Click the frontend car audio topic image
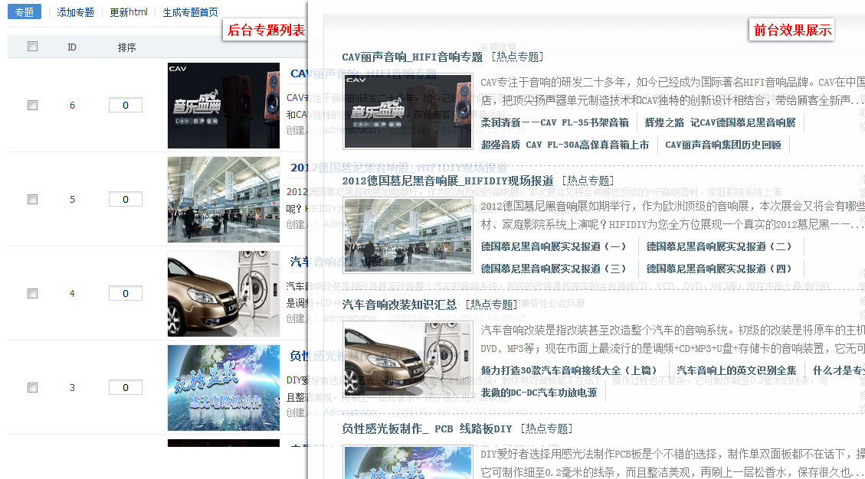The image size is (865, 479). (x=408, y=360)
